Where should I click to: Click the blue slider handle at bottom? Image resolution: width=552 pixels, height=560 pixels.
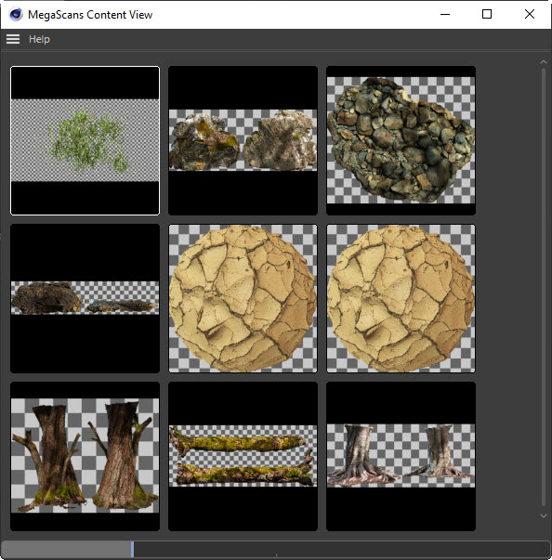coord(132,549)
